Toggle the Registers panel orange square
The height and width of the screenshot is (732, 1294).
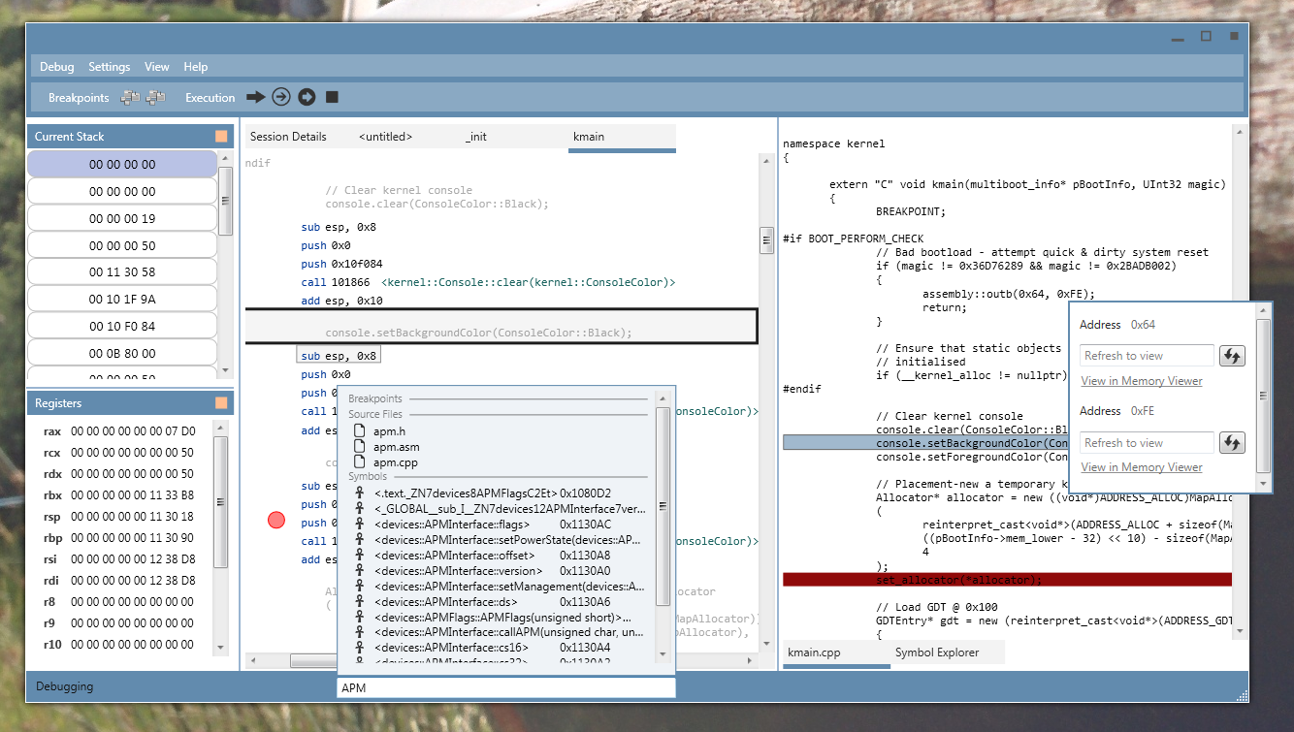click(221, 403)
